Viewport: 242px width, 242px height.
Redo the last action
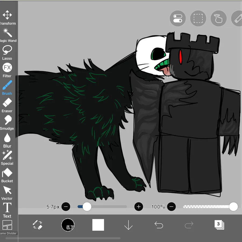pyautogui.click(x=189, y=225)
